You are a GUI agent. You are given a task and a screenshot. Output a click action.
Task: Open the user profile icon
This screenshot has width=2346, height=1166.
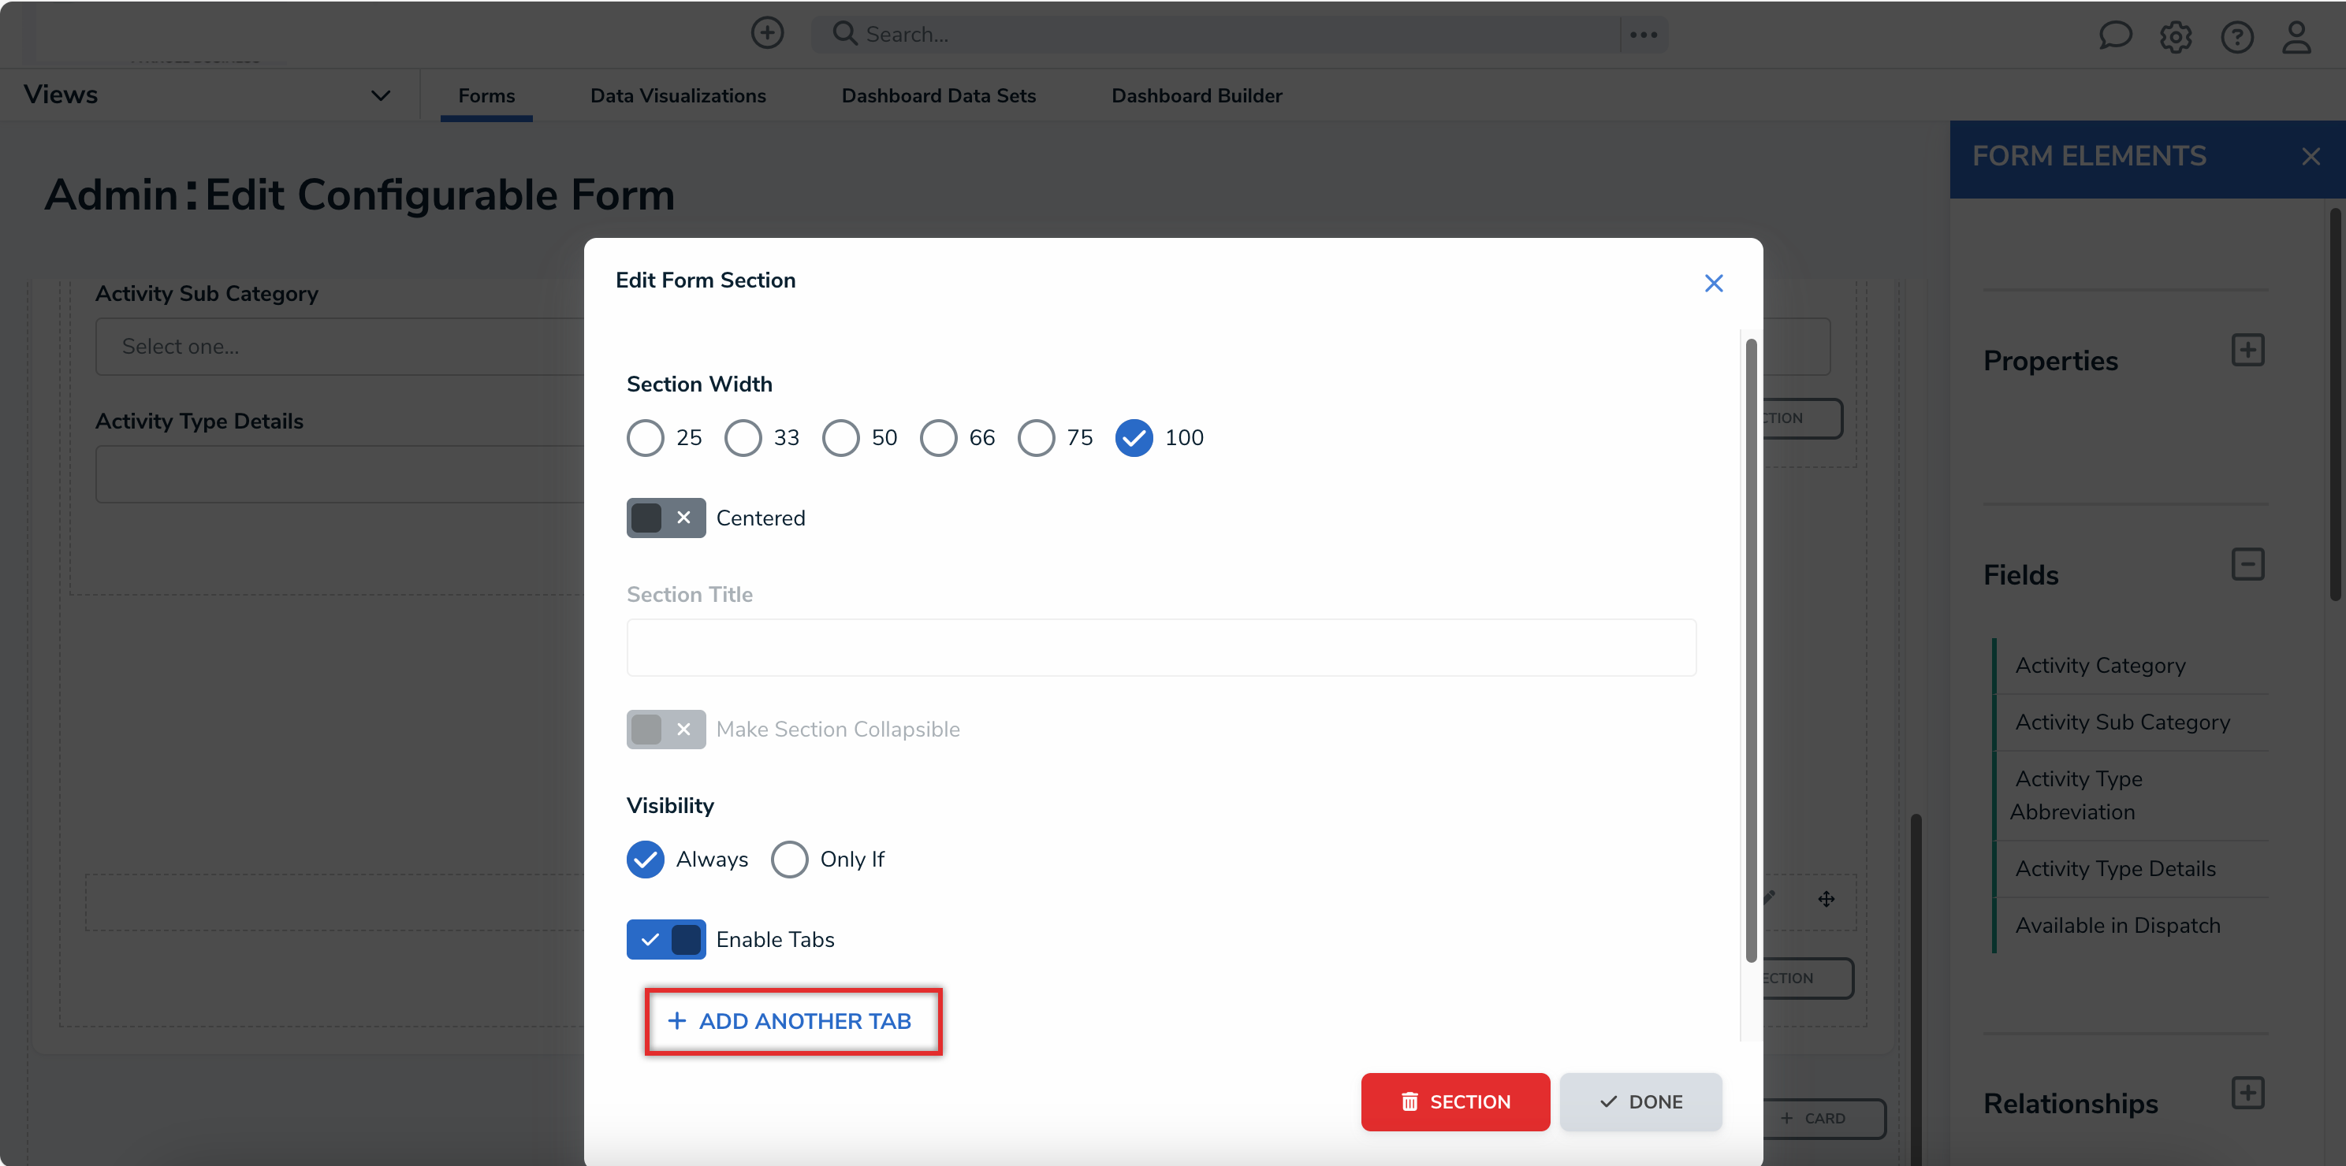(x=2298, y=36)
